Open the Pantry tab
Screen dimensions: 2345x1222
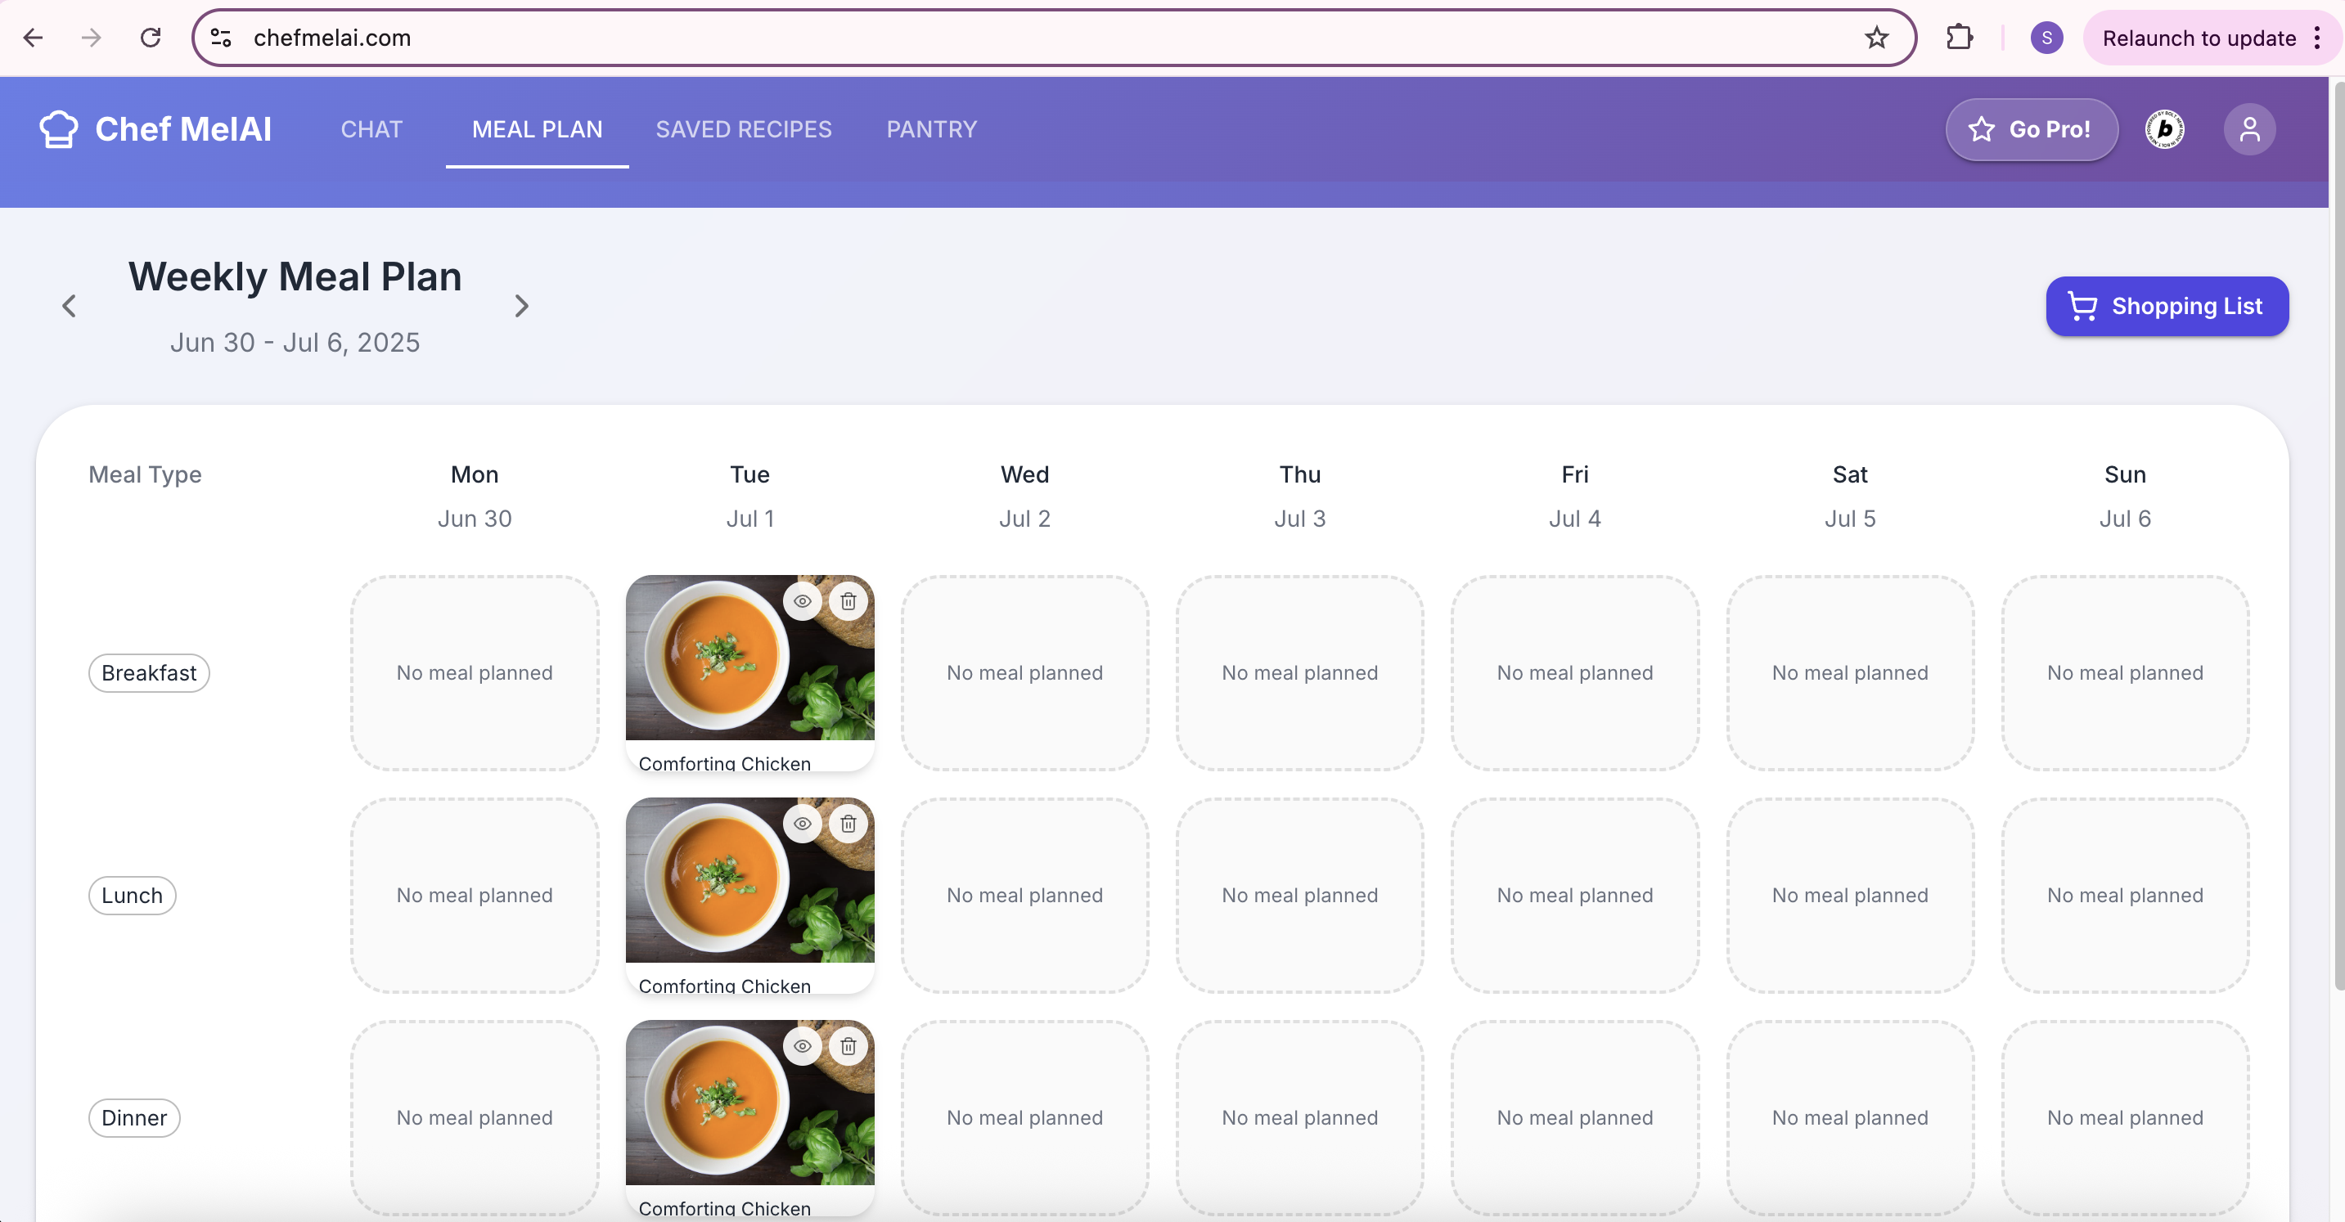click(931, 129)
